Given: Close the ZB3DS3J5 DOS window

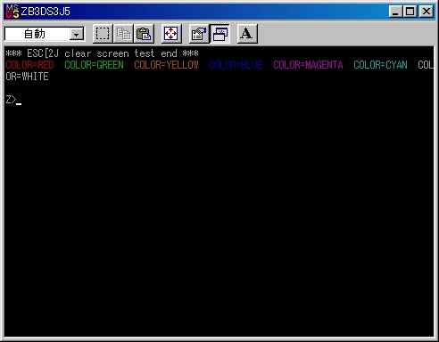Looking at the screenshot, I should tap(427, 12).
